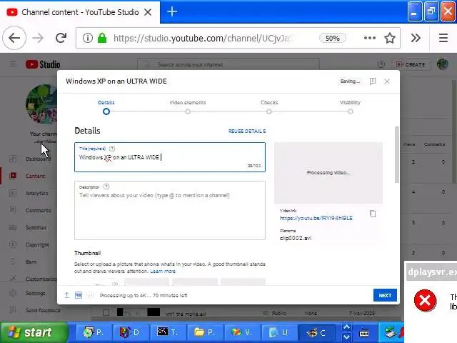Switch to taskbar item labeled D

pos(131,332)
